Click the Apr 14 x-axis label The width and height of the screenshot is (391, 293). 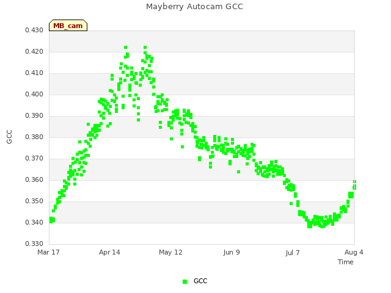[x=109, y=252]
